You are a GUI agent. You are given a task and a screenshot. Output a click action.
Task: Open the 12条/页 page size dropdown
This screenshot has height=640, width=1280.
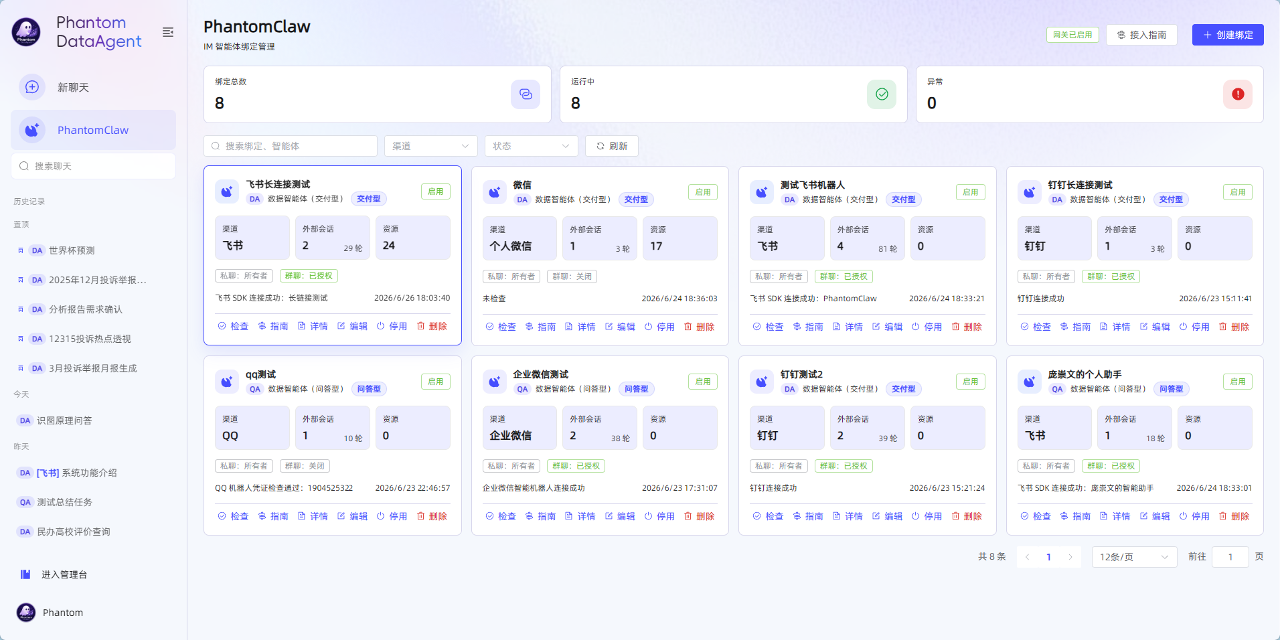tap(1134, 557)
